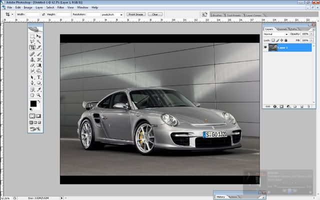Select the Pen tool
This screenshot has height=200, width=320.
[32, 83]
